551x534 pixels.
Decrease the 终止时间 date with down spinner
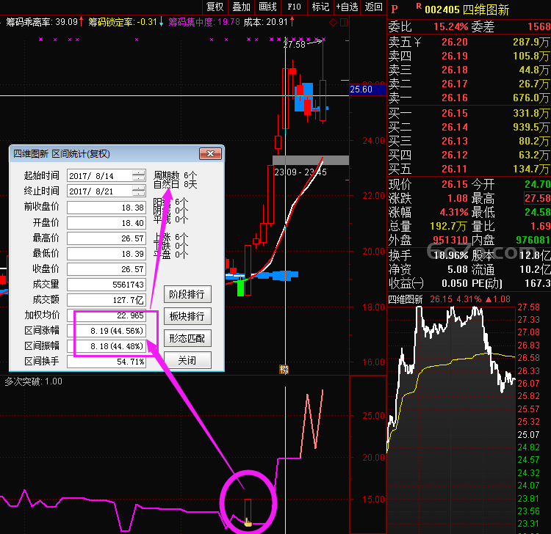click(139, 194)
